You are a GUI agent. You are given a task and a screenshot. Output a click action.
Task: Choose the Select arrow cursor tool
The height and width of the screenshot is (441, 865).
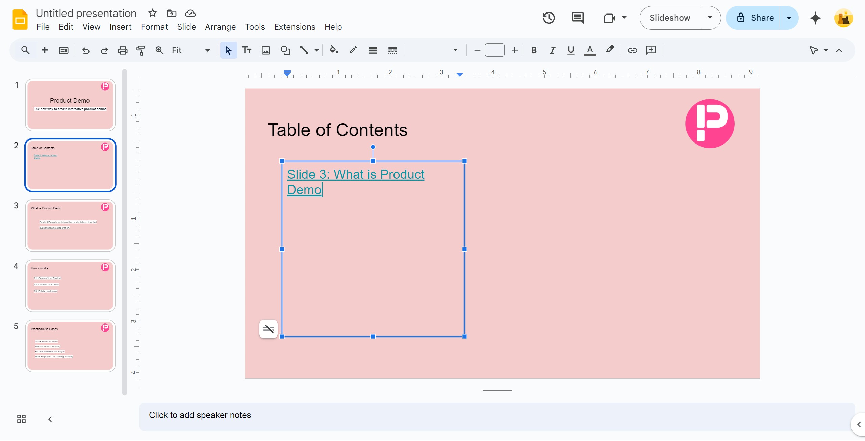pos(228,50)
